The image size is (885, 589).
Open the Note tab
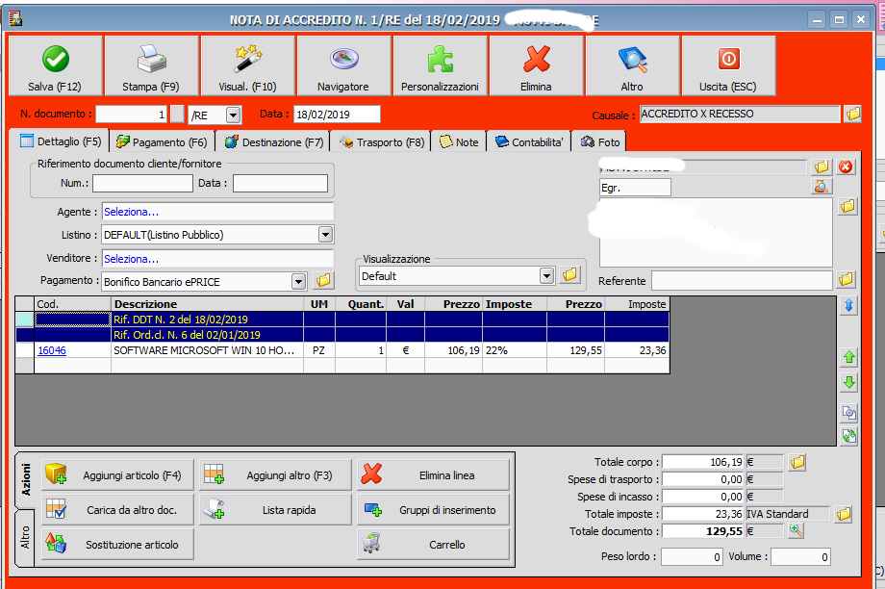click(459, 142)
